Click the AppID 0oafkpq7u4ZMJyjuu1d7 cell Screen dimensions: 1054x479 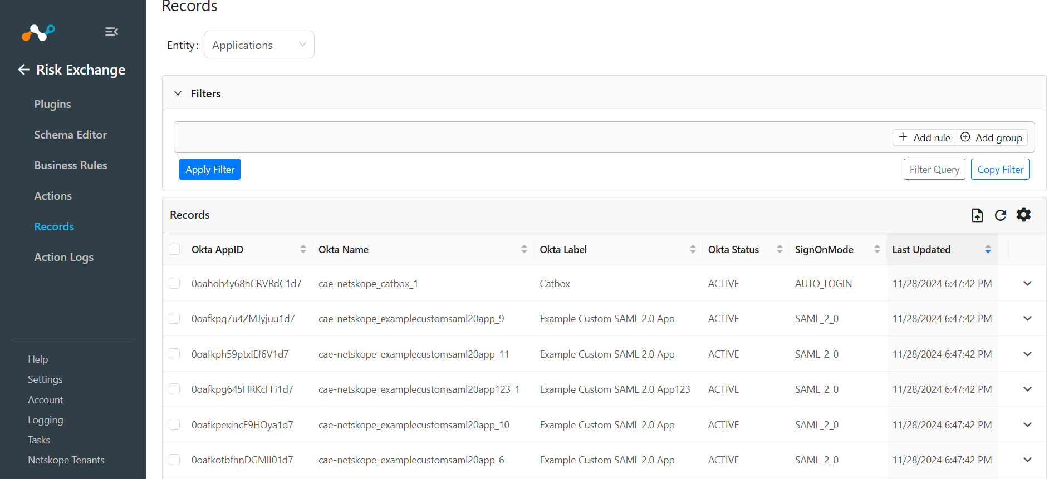click(x=243, y=318)
